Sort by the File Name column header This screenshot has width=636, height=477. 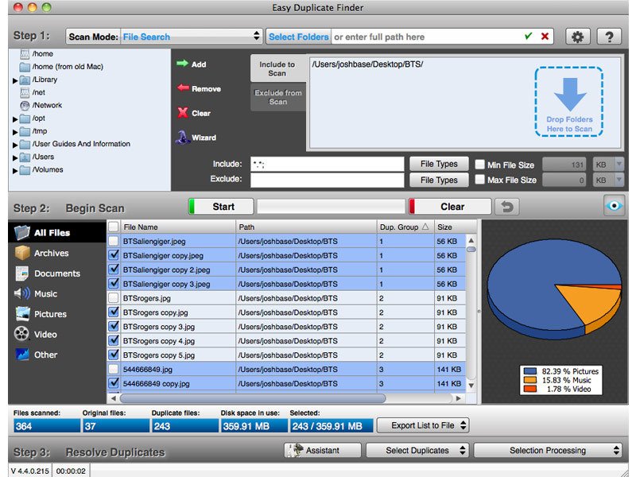(x=178, y=227)
